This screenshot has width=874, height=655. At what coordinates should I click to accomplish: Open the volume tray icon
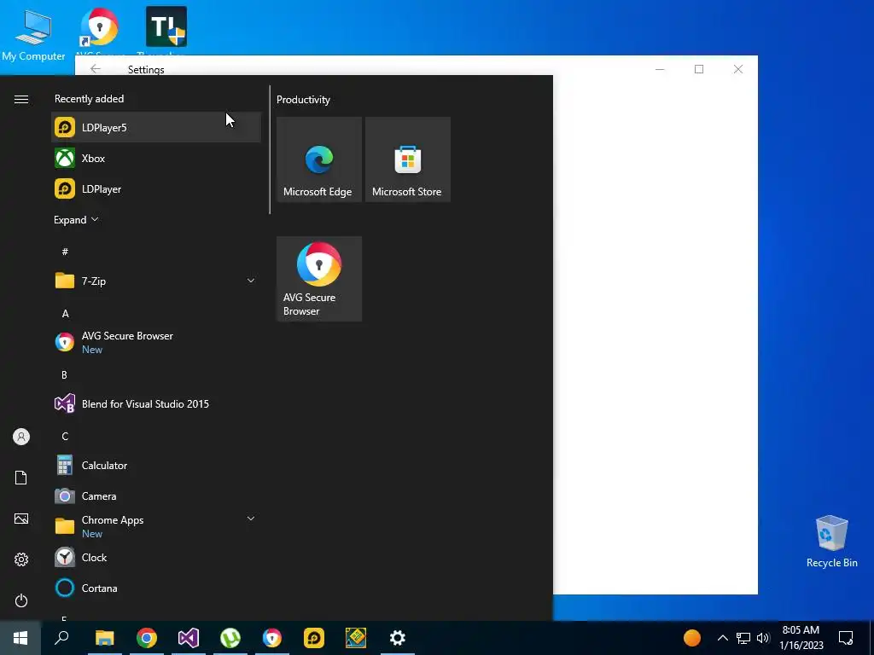tap(763, 638)
